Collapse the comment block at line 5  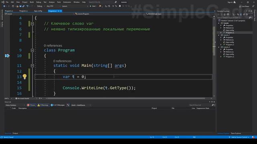pyautogui.click(x=32, y=24)
